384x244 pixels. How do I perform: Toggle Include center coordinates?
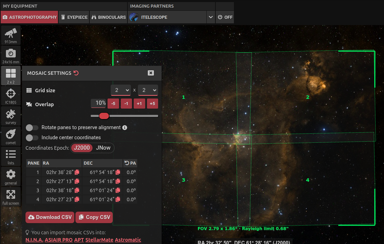pos(32,137)
